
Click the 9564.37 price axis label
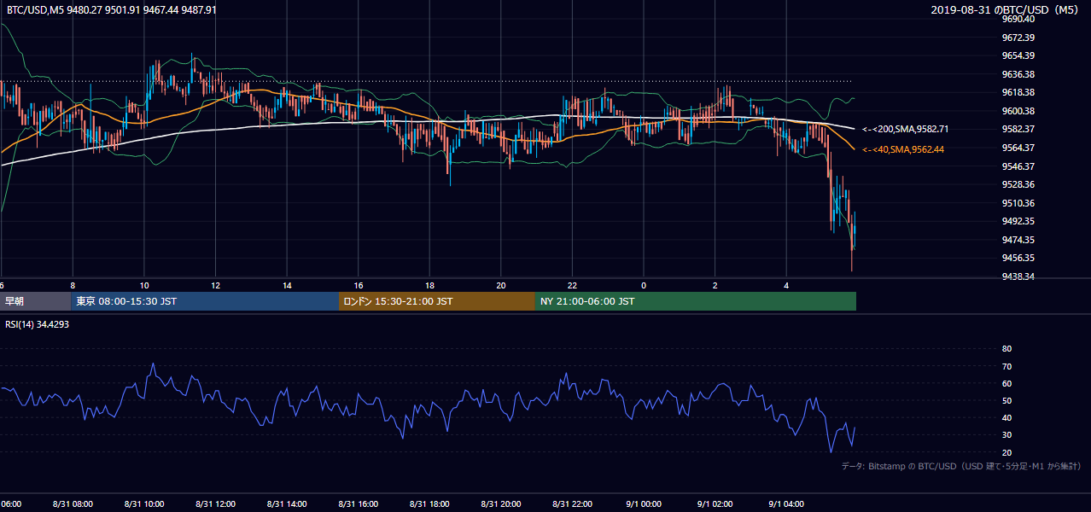pos(1018,148)
